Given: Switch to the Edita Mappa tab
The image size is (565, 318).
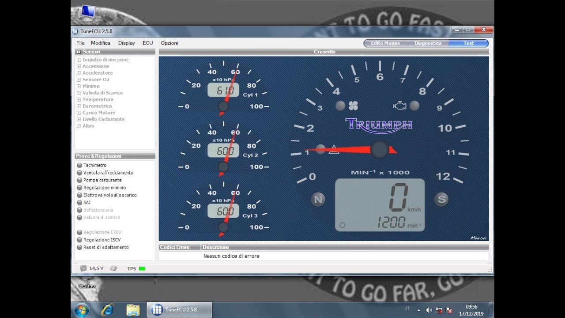Looking at the screenshot, I should (385, 43).
